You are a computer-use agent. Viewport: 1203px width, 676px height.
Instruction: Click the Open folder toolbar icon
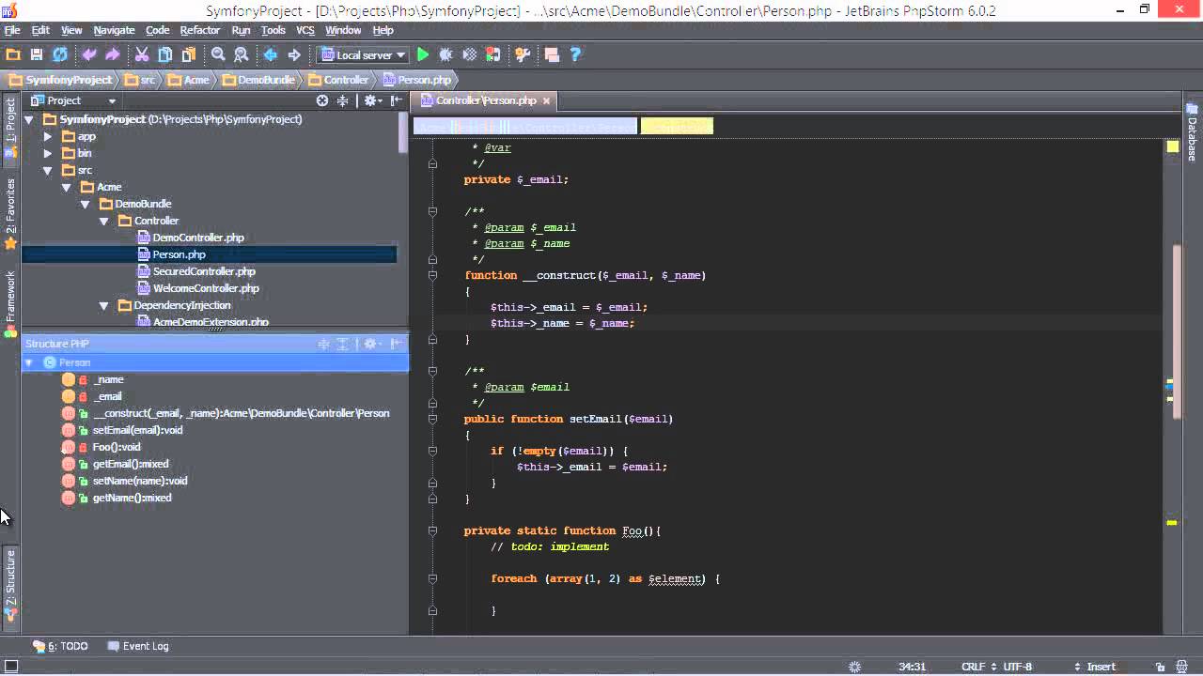coord(13,55)
